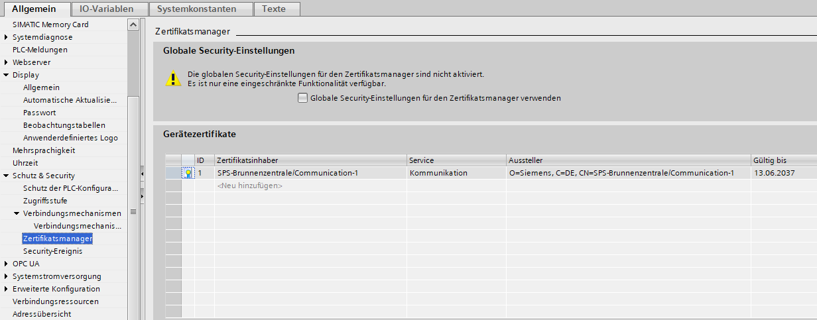Click the Neu hinzufügen entry in table
The width and height of the screenshot is (817, 320).
click(249, 186)
